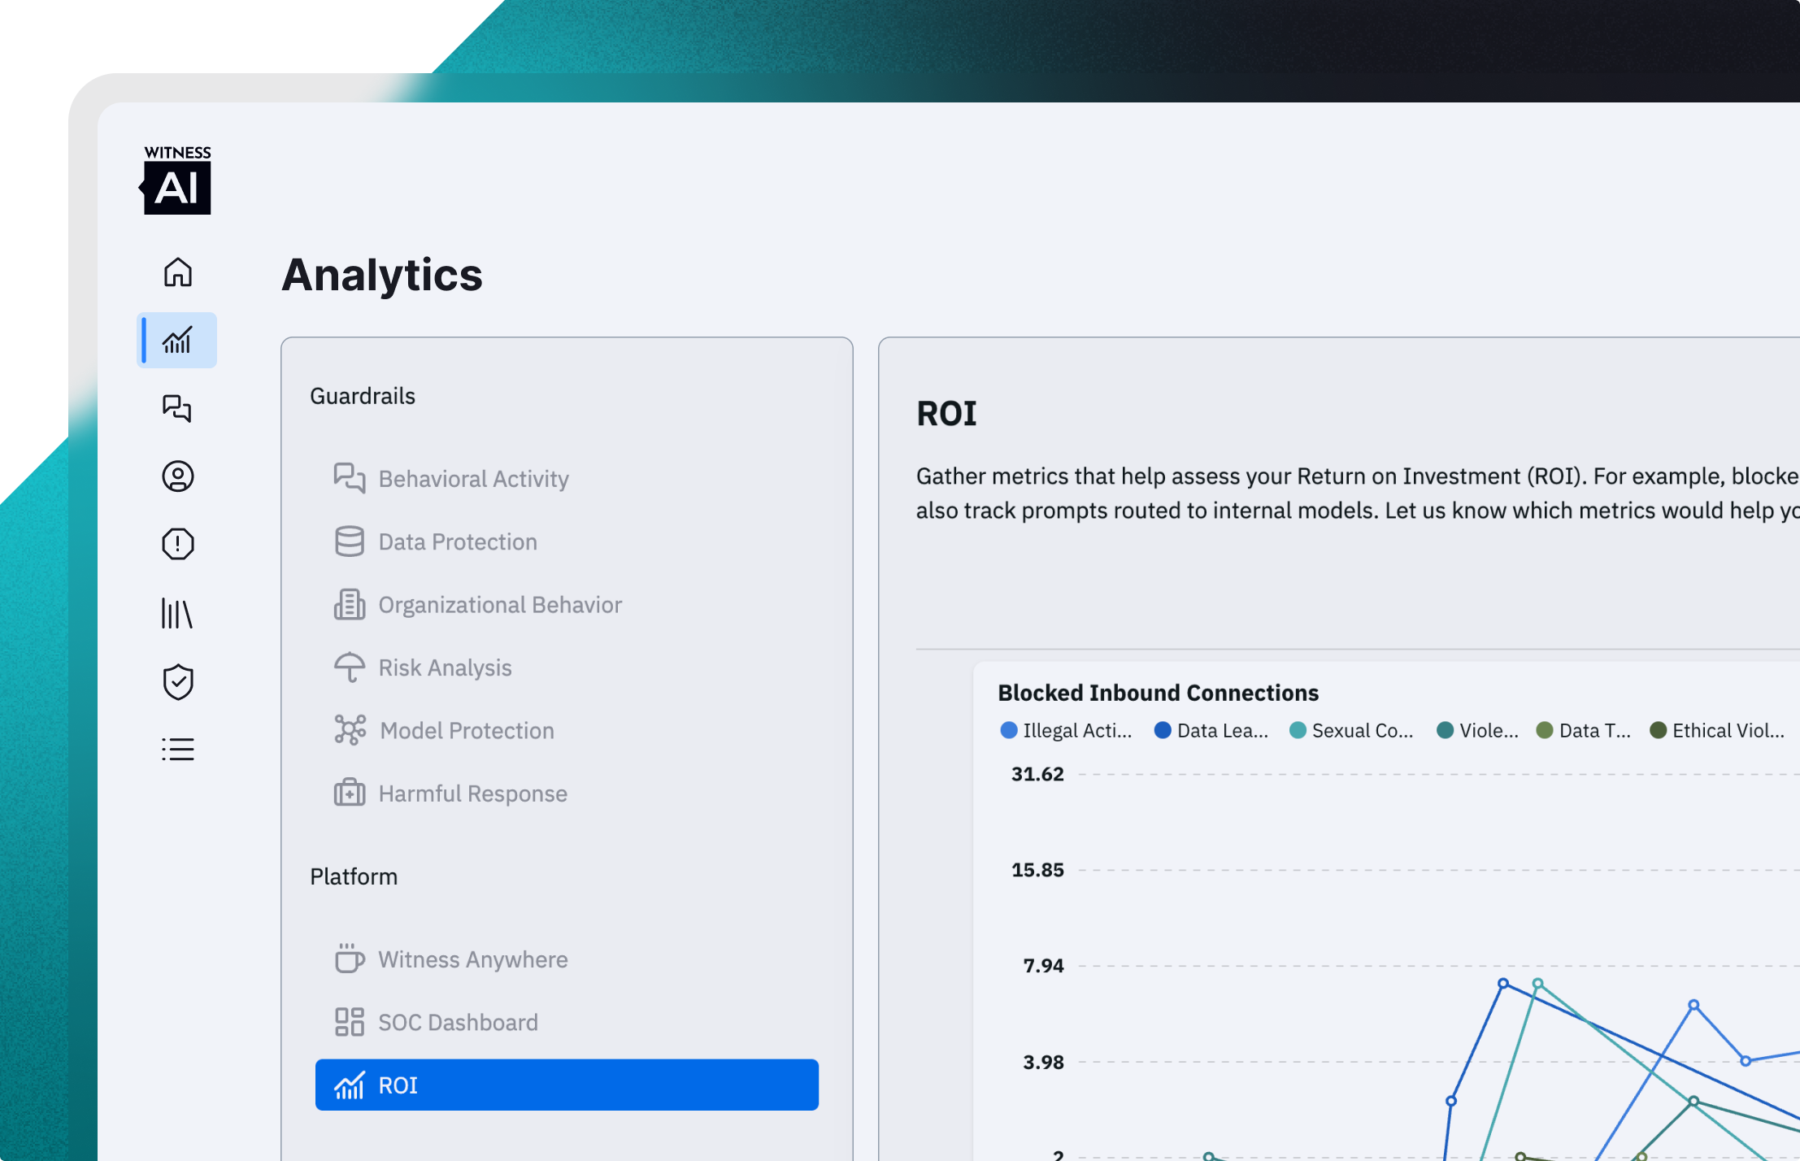The width and height of the screenshot is (1800, 1161).
Task: Select the highlighted ROI menu item
Action: 567,1085
